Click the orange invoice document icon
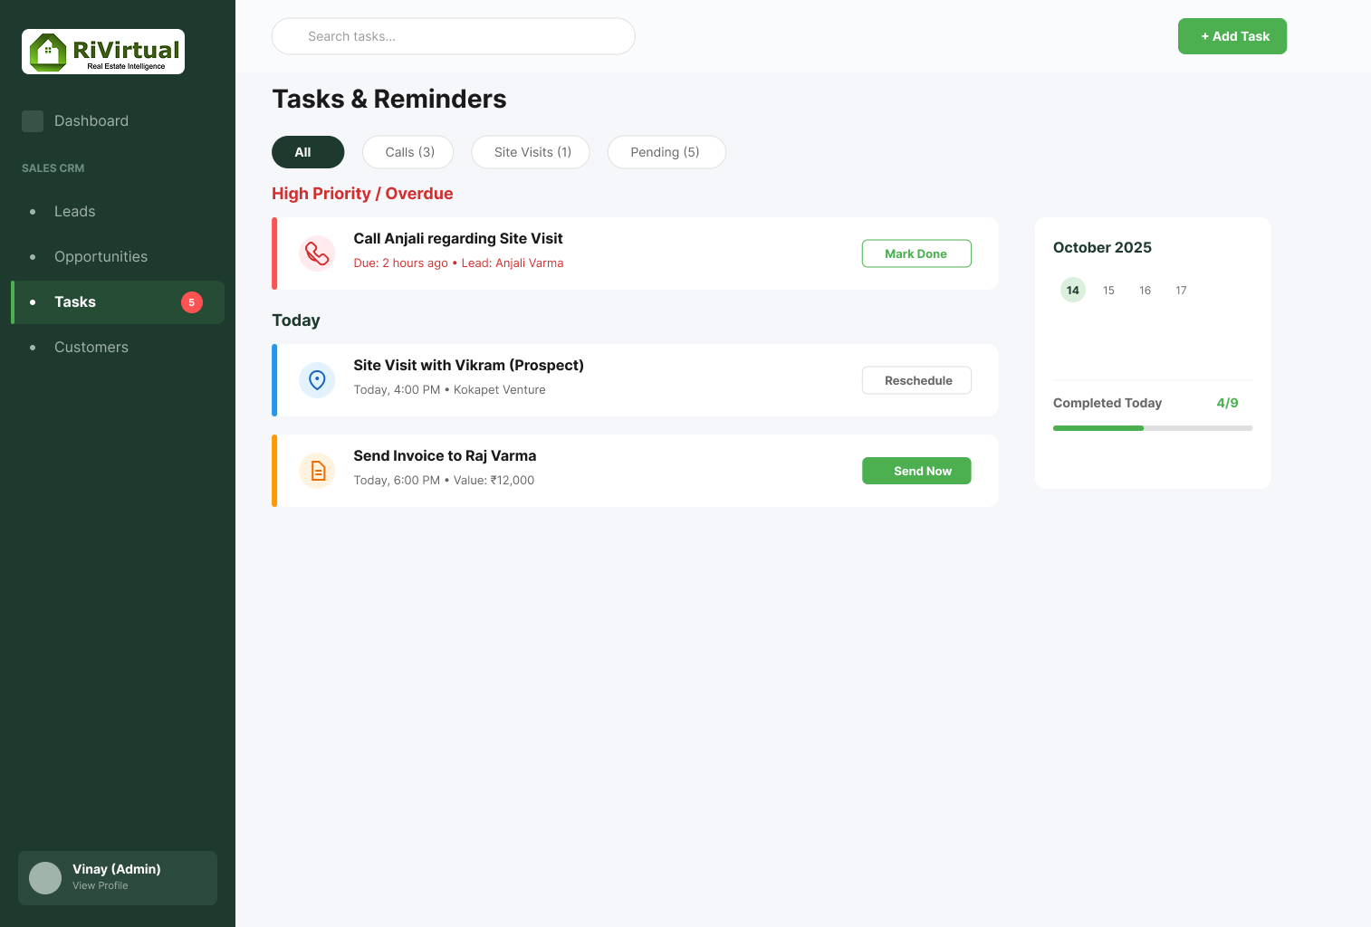 pyautogui.click(x=317, y=471)
